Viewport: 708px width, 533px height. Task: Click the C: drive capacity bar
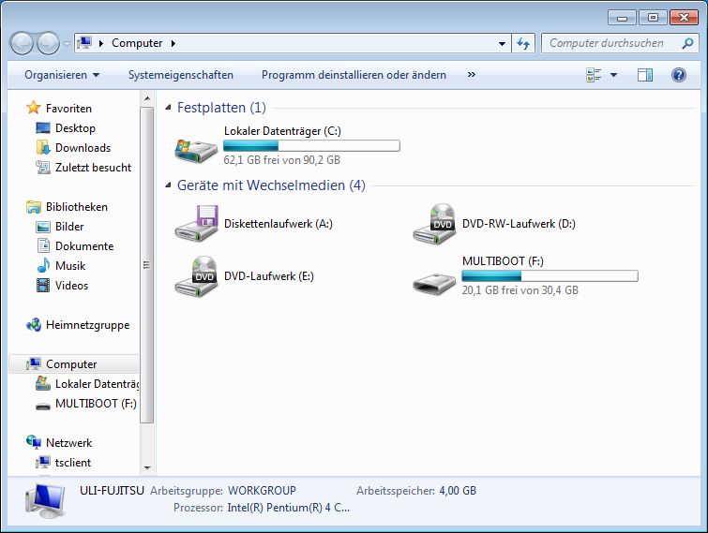[x=311, y=146]
